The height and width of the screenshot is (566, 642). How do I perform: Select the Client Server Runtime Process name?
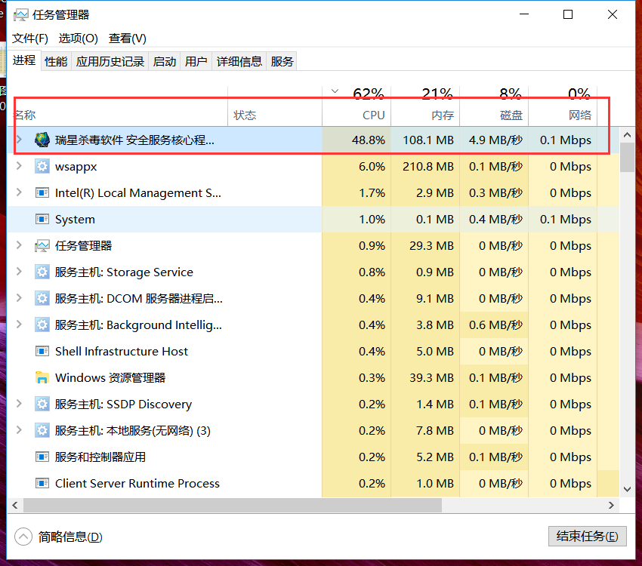click(137, 484)
